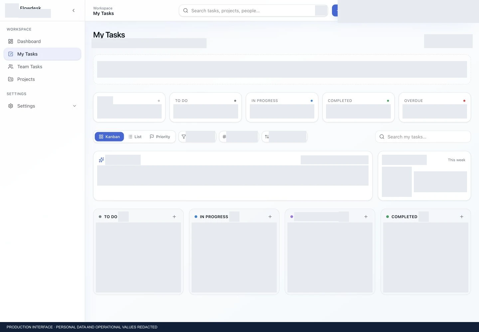Select the OVERDUE summary card

pos(435,107)
